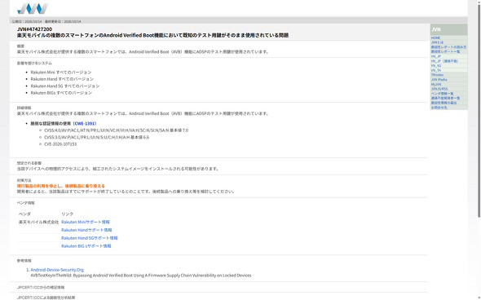Viewport: 481px width, 300px height.
Task: Open '脆弱性情報の届出' in the sidebar
Action: pyautogui.click(x=443, y=103)
